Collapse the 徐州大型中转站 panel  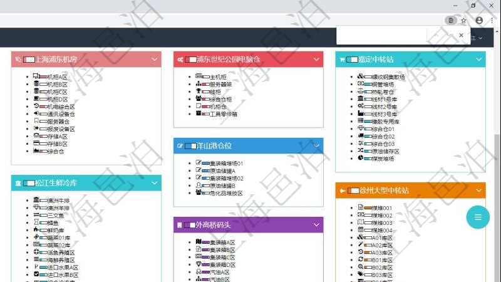coord(478,191)
